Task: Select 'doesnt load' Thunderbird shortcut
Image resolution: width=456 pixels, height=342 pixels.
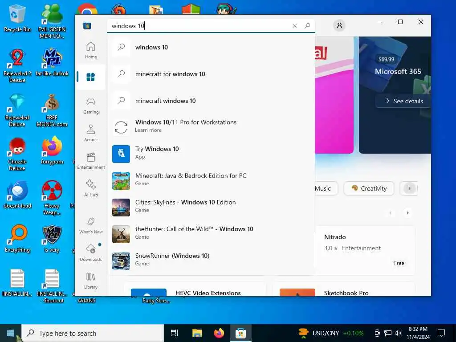Action: click(x=17, y=195)
